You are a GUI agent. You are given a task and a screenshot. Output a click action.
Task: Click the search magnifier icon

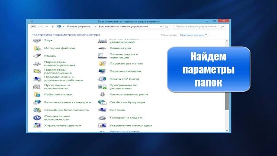[x=222, y=26]
